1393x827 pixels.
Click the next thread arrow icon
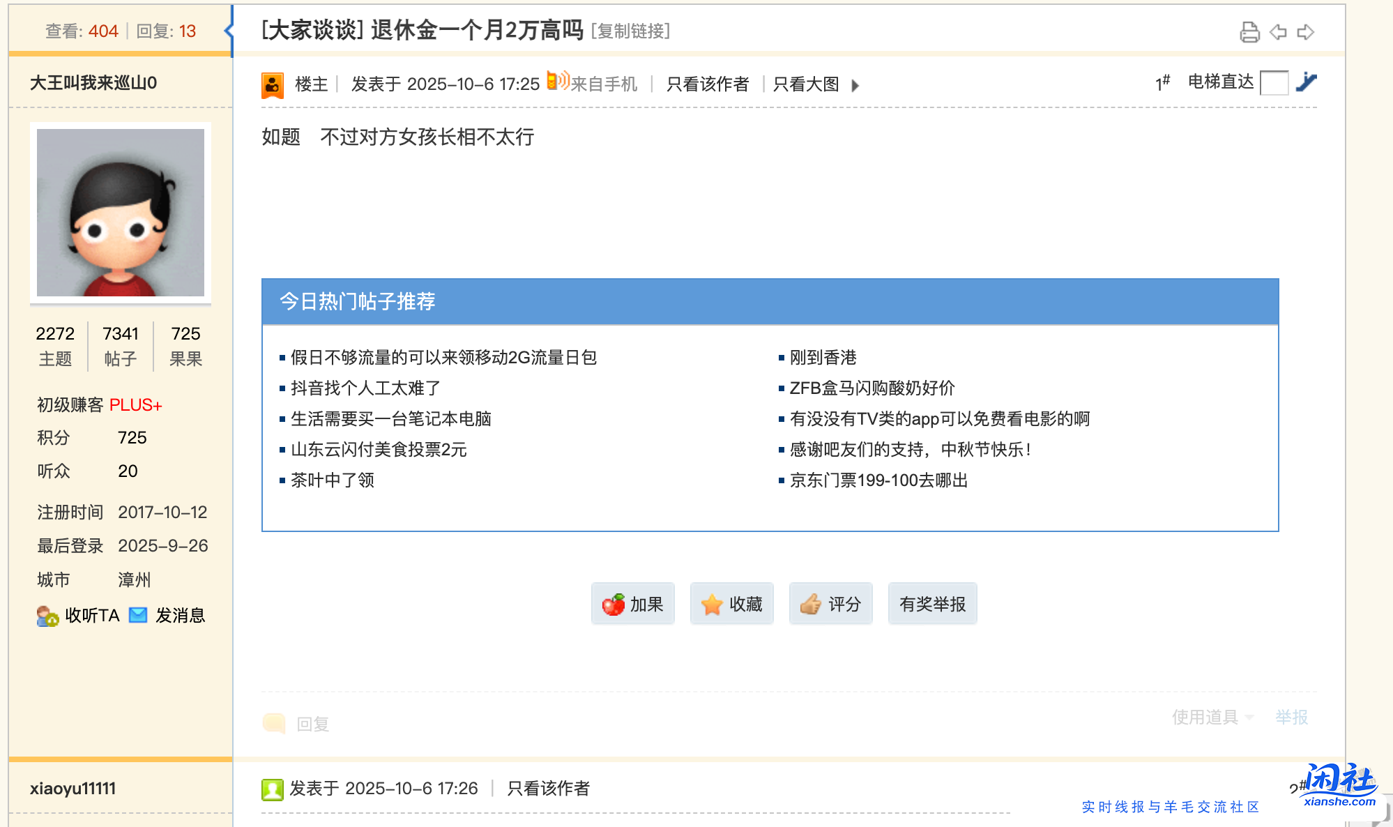(x=1306, y=32)
